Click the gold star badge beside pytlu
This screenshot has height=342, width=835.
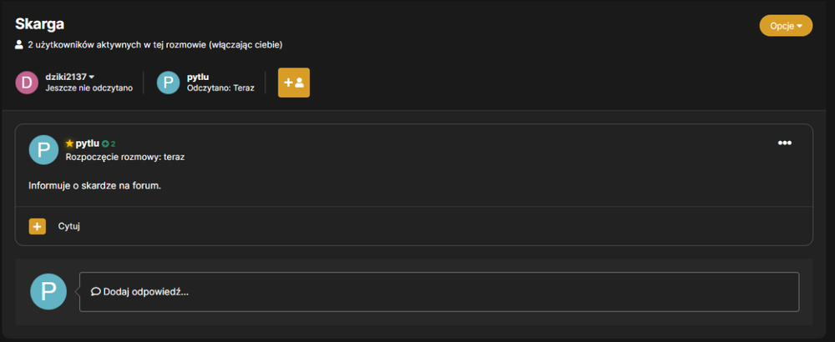coord(69,143)
